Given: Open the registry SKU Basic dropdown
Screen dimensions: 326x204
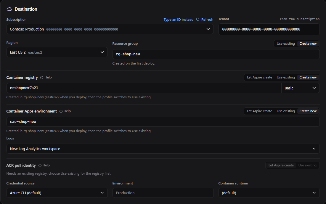Looking at the screenshot, I should point(300,88).
